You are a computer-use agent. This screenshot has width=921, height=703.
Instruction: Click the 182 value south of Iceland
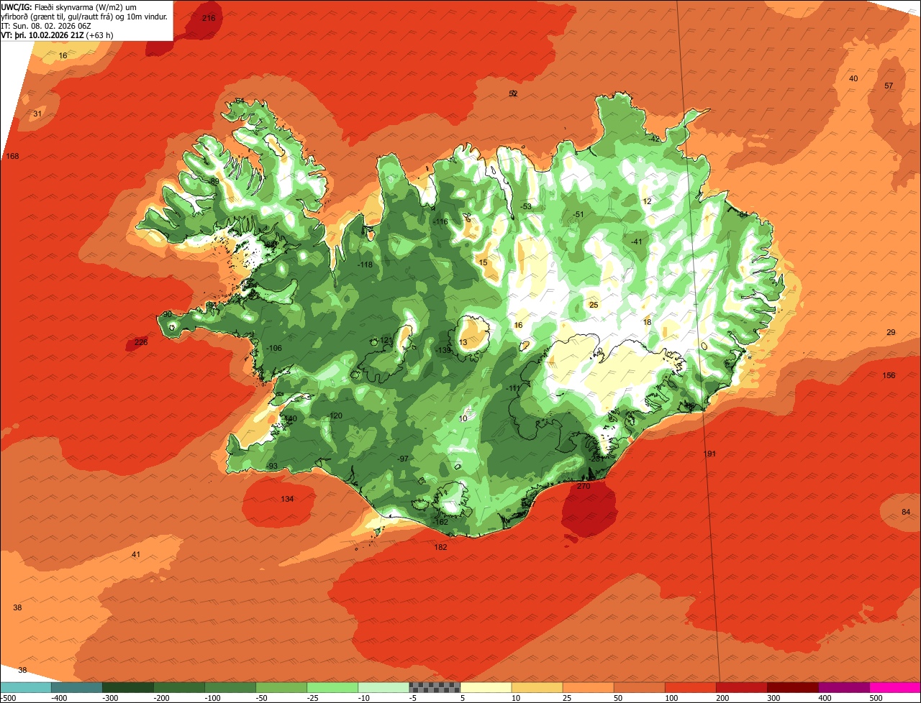(440, 547)
